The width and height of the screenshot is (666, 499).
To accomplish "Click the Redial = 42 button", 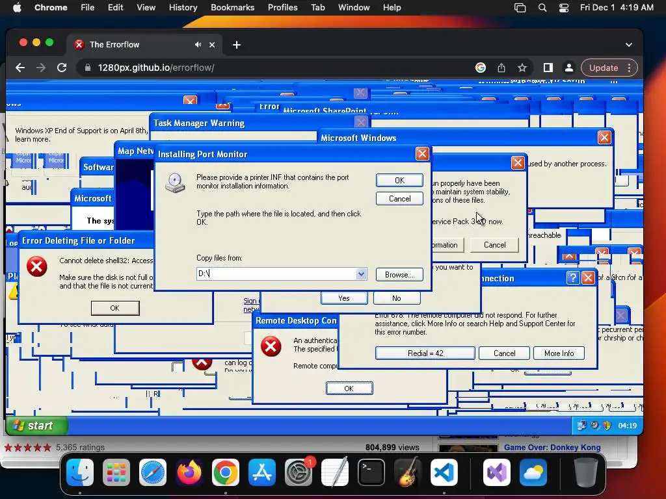I will coord(425,353).
